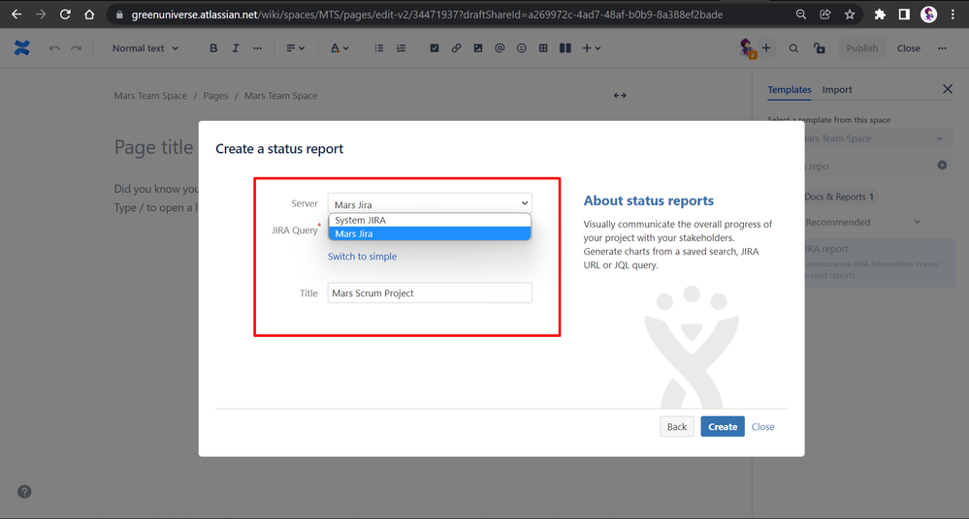Select System JIRA option
The height and width of the screenshot is (519, 969).
click(430, 221)
